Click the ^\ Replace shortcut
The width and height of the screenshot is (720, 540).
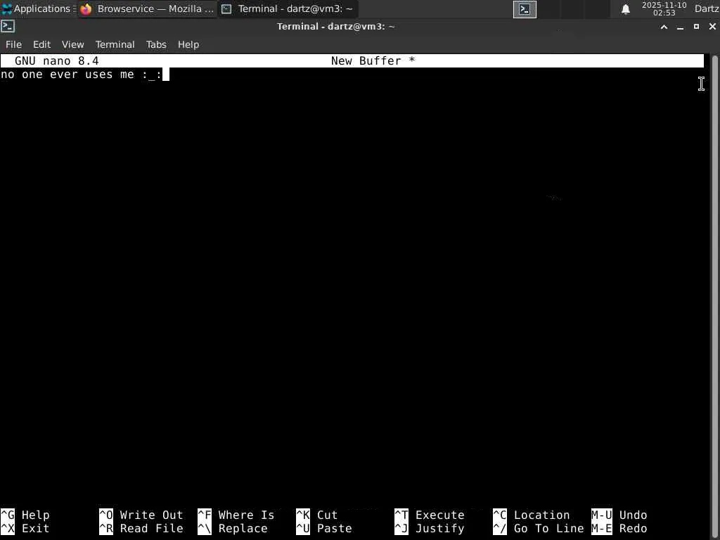(232, 528)
